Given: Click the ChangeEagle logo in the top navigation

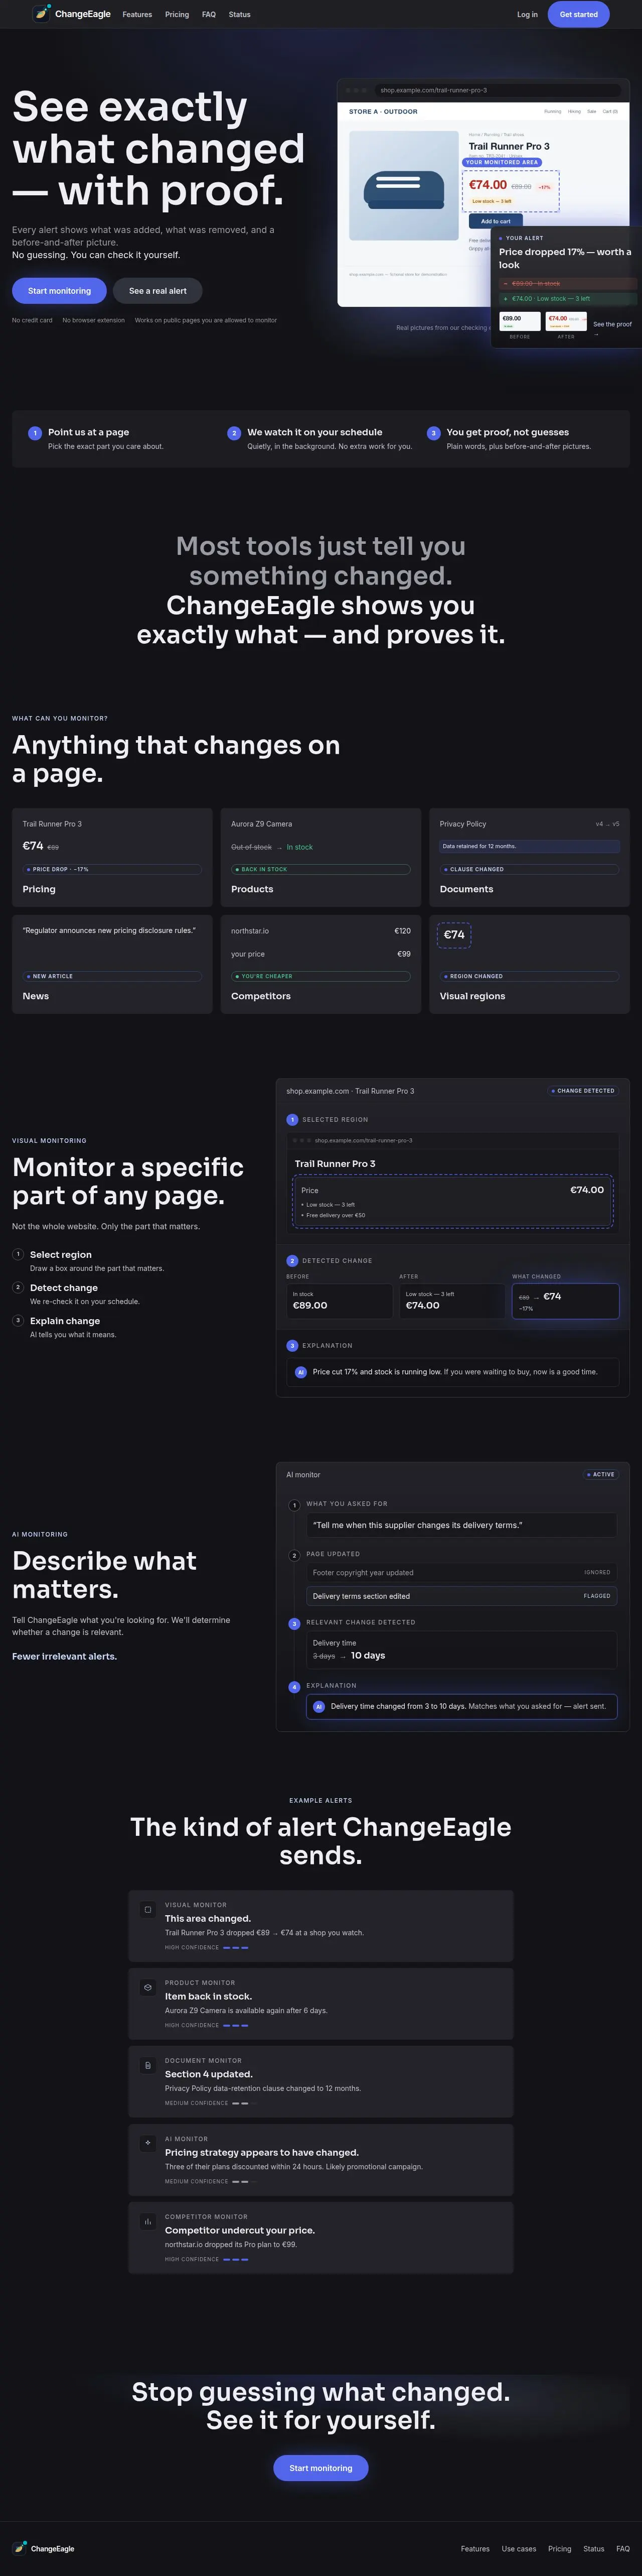Looking at the screenshot, I should 72,14.
